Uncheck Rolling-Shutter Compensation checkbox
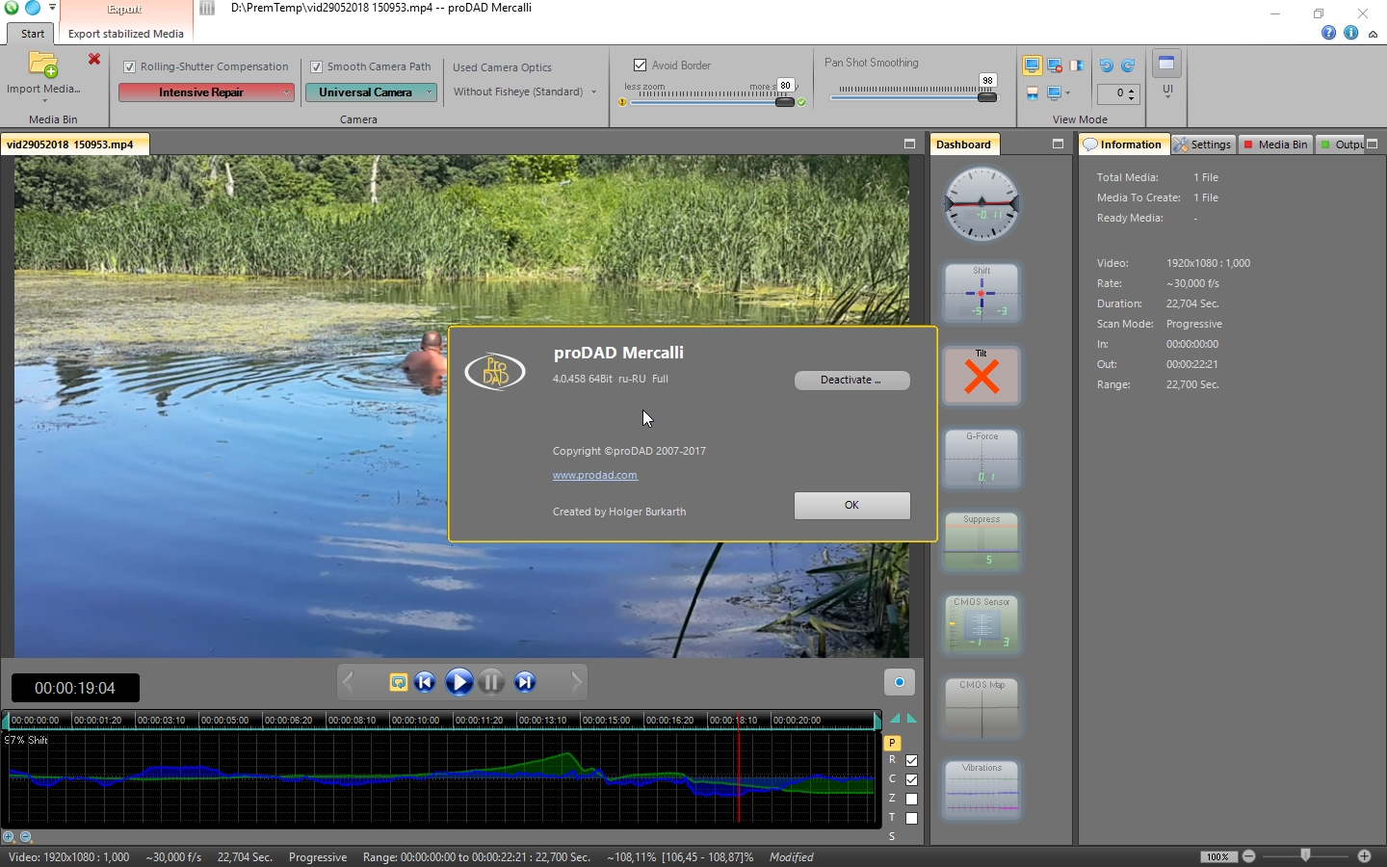This screenshot has width=1387, height=867. pos(130,67)
